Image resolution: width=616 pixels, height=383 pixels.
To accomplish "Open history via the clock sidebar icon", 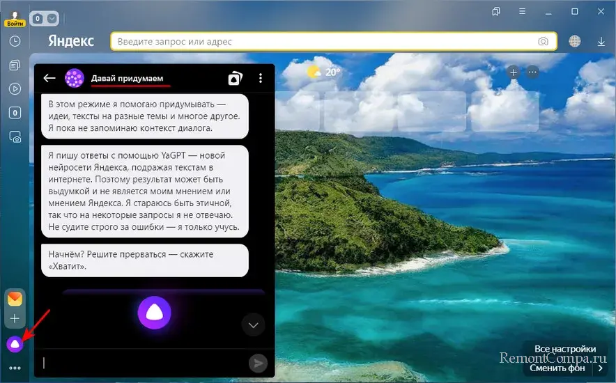I will point(15,42).
